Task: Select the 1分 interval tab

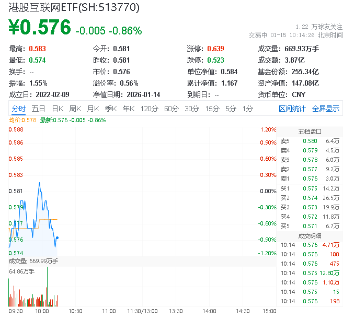Action: click(247, 109)
